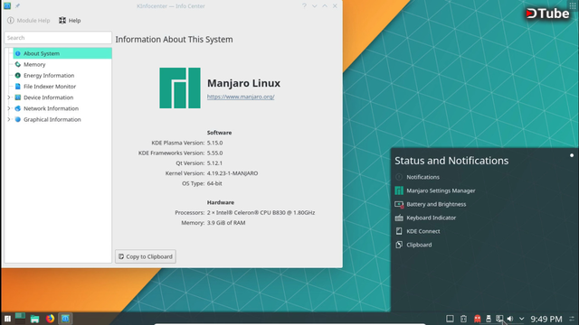Expand the Device Information tree node
The width and height of the screenshot is (579, 325).
[x=9, y=97]
